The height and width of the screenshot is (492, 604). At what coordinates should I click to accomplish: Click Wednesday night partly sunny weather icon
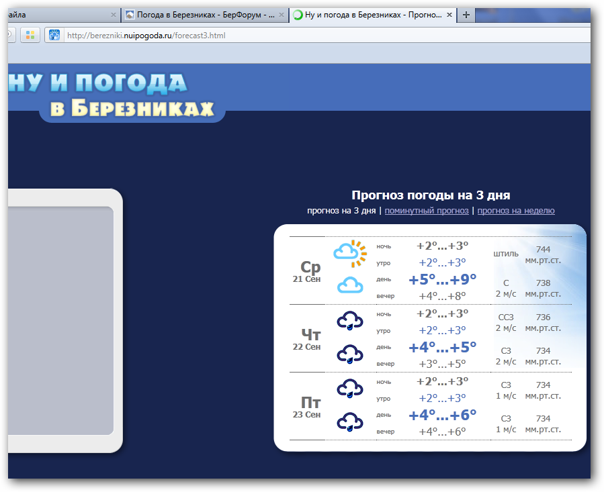pyautogui.click(x=350, y=253)
